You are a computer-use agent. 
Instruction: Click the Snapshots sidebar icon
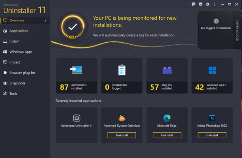coord(5,83)
